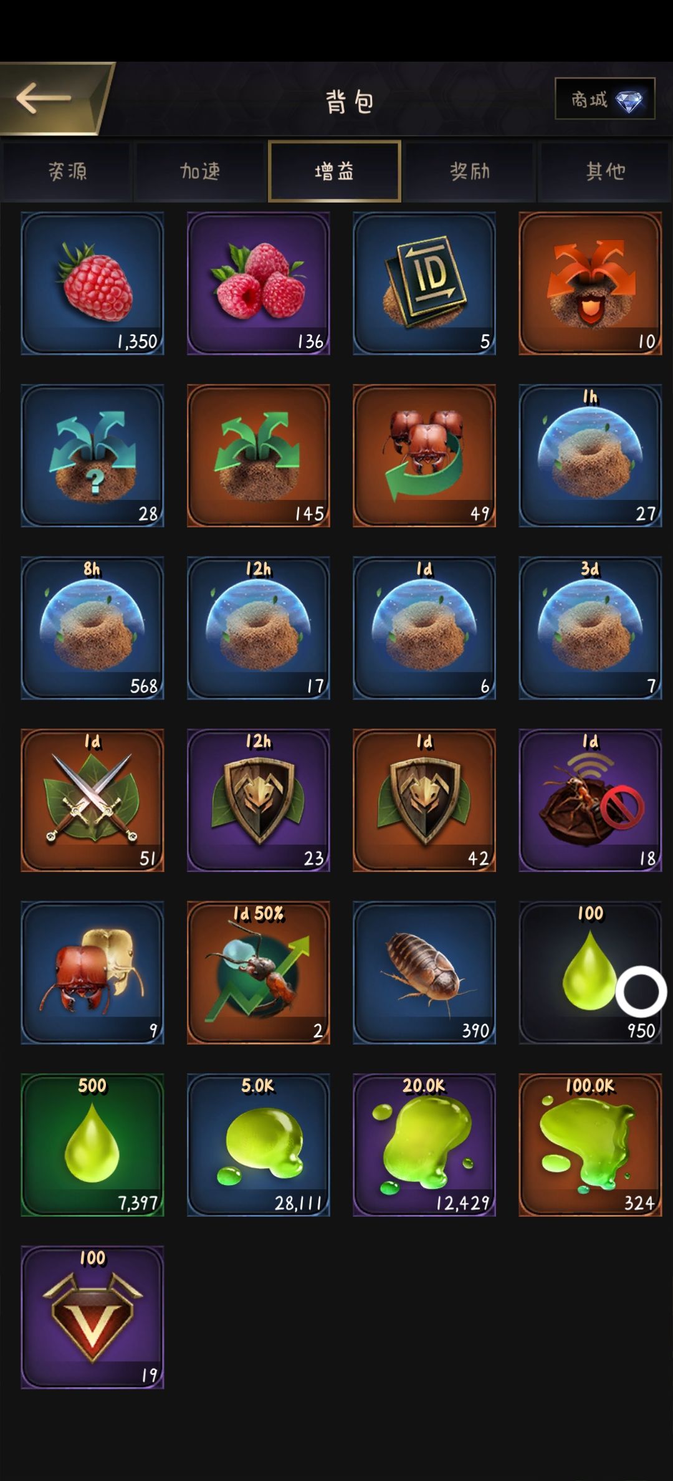The image size is (673, 1481).
Task: Switch to the 加速 tab
Action: [x=200, y=171]
